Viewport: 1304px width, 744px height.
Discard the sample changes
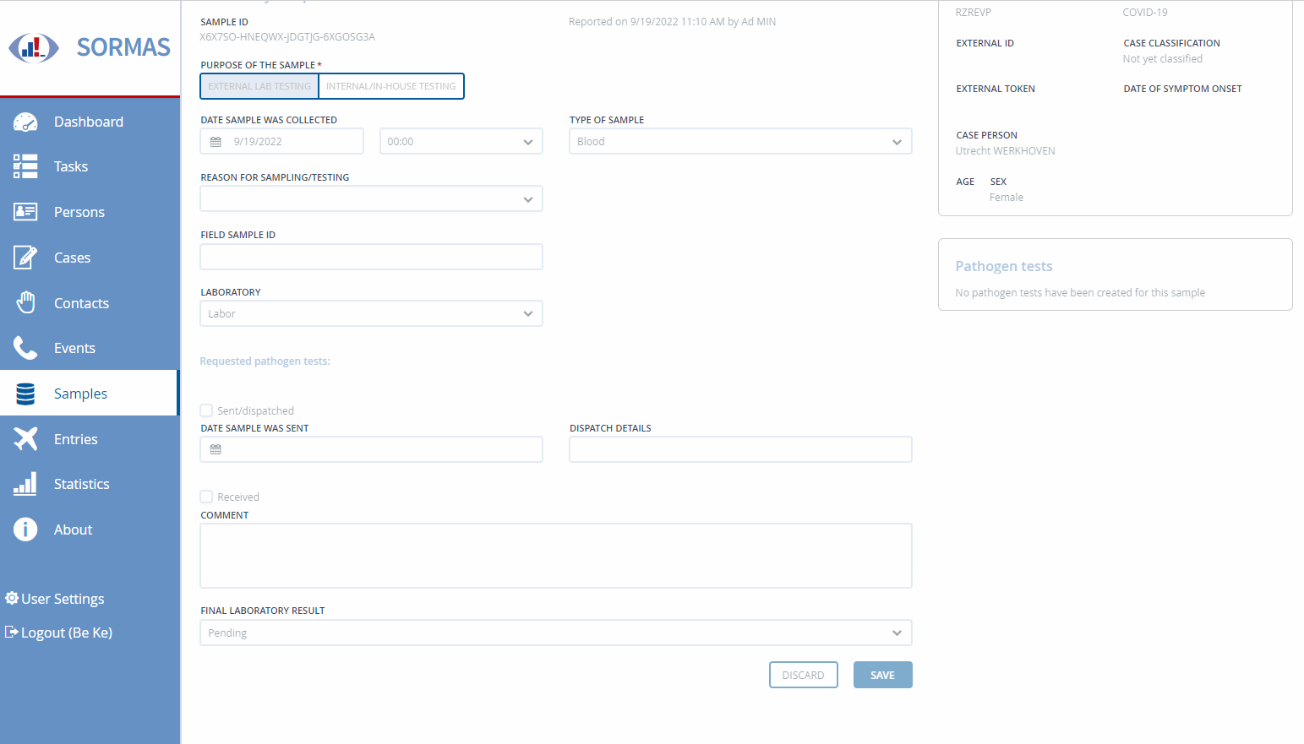click(803, 675)
